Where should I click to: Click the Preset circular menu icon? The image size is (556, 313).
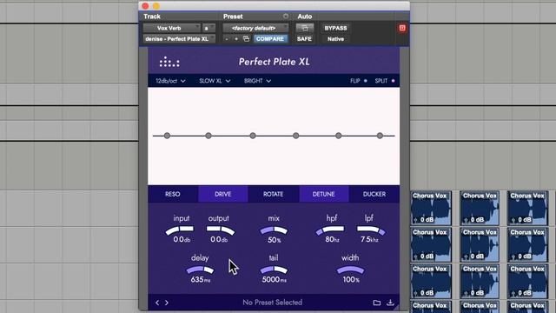(286, 17)
